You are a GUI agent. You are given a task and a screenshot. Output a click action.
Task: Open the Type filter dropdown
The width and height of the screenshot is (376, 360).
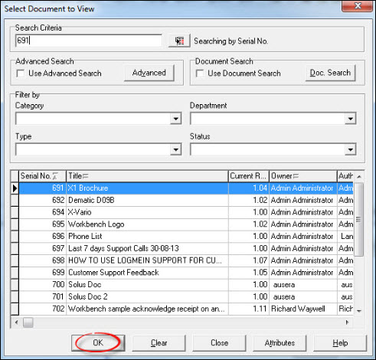click(175, 149)
